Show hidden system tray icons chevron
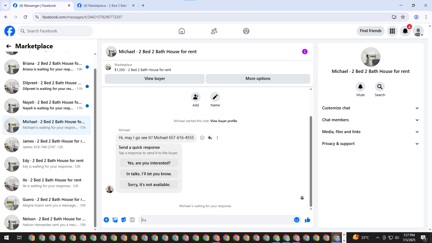The width and height of the screenshot is (432, 243). point(377,238)
